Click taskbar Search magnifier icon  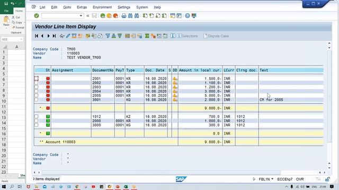click(x=12, y=186)
